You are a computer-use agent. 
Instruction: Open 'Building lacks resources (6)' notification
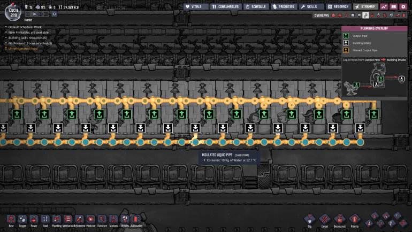click(x=28, y=38)
